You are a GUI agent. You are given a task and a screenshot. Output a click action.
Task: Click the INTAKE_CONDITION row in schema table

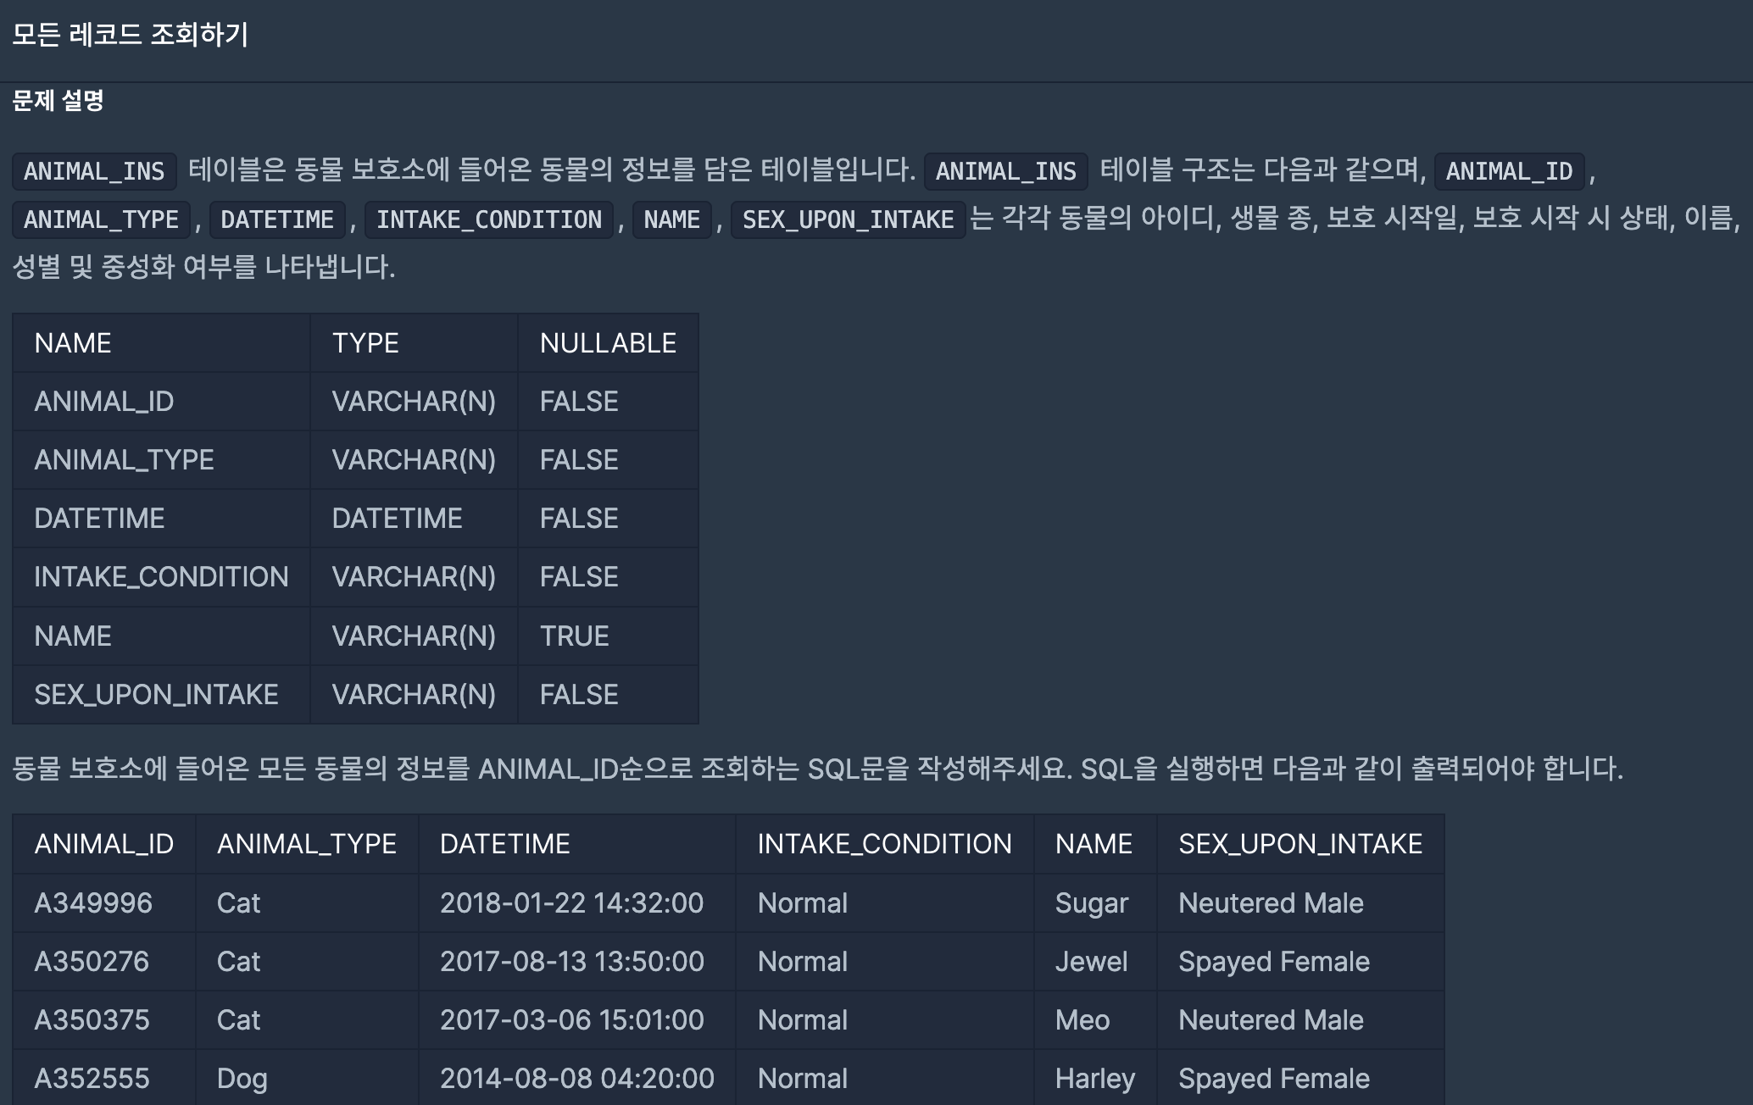(x=161, y=577)
